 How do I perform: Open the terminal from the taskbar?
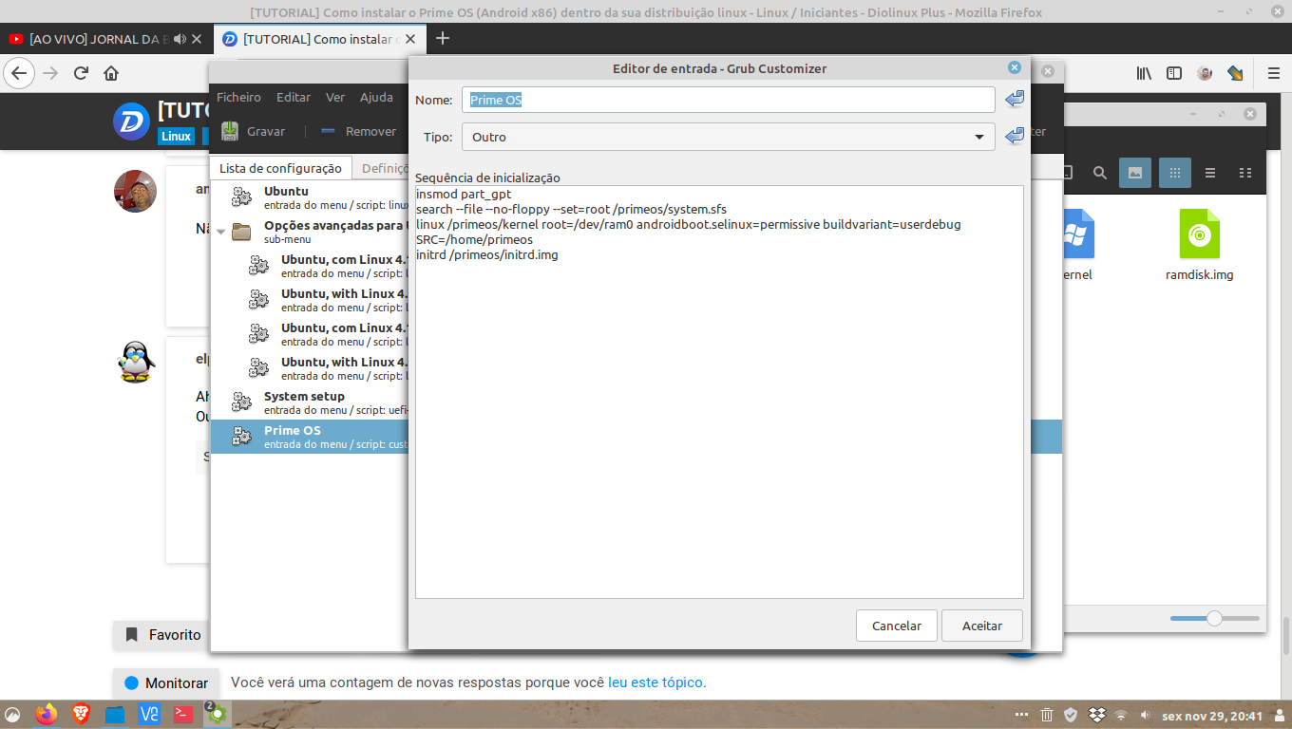pyautogui.click(x=184, y=714)
